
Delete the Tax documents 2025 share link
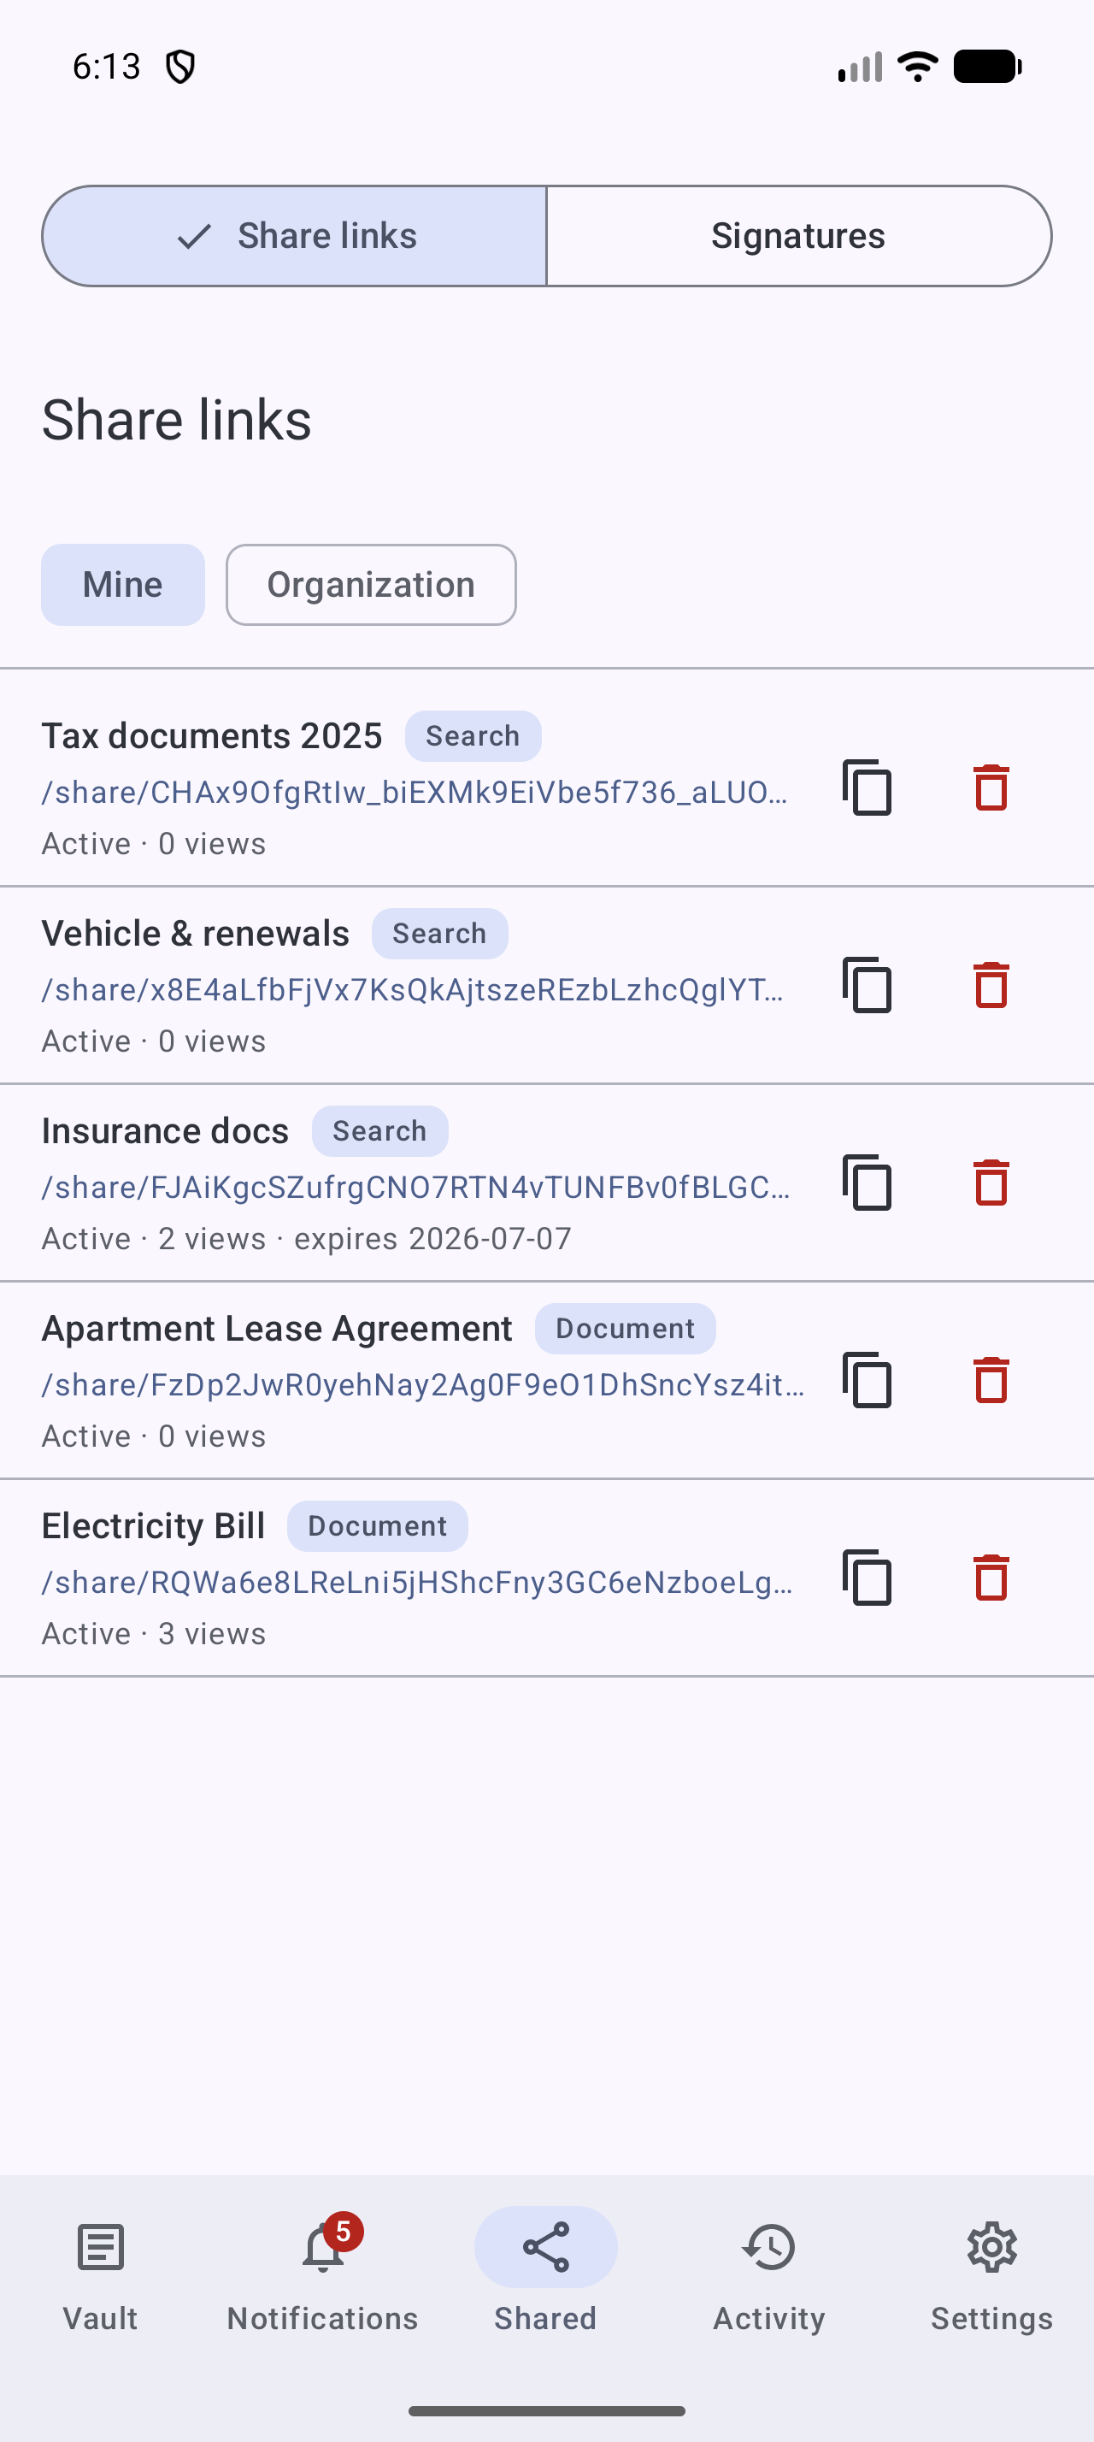click(991, 787)
